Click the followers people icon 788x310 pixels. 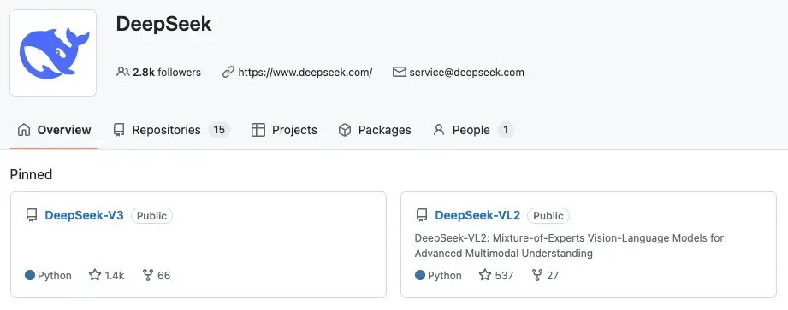click(x=122, y=72)
